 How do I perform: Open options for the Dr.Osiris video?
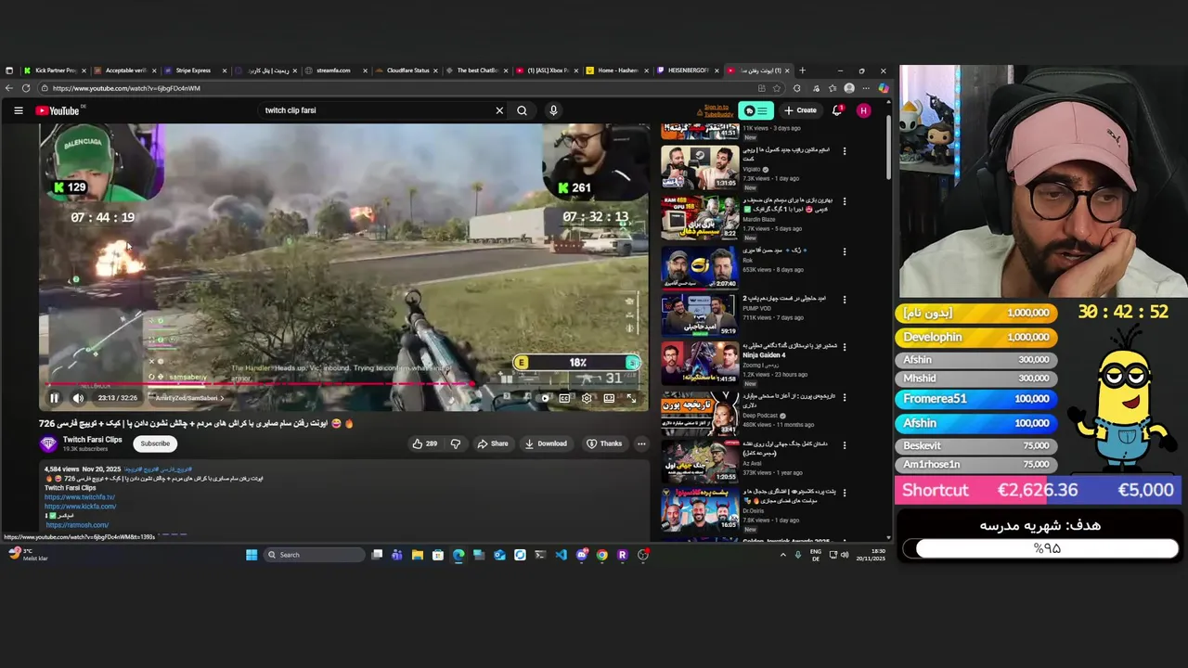pos(845,493)
